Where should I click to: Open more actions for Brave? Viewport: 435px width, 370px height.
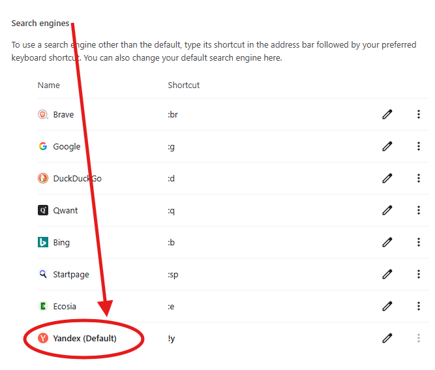(x=419, y=114)
